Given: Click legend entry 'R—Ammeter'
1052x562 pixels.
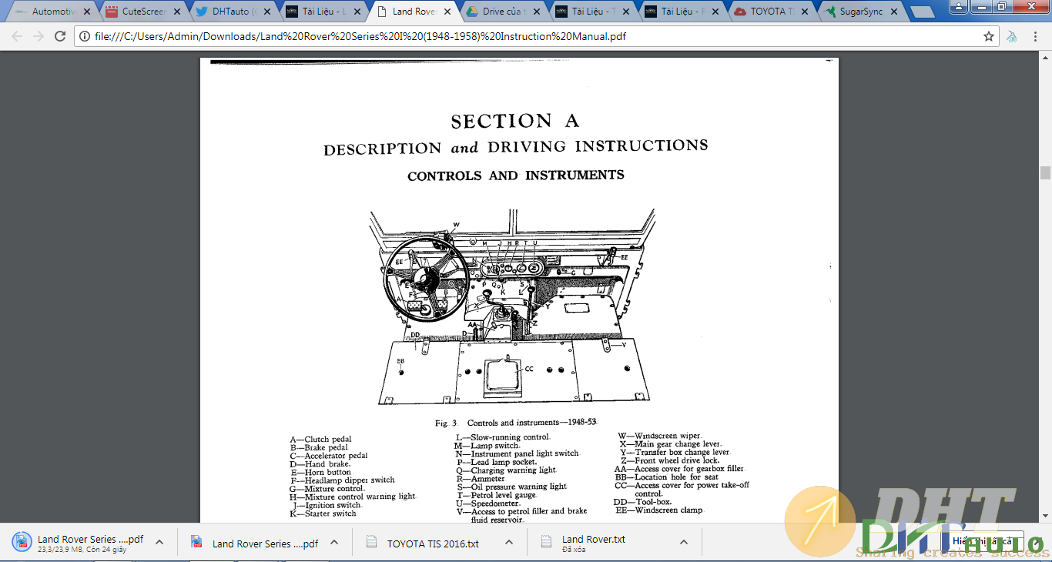Looking at the screenshot, I should 481,479.
